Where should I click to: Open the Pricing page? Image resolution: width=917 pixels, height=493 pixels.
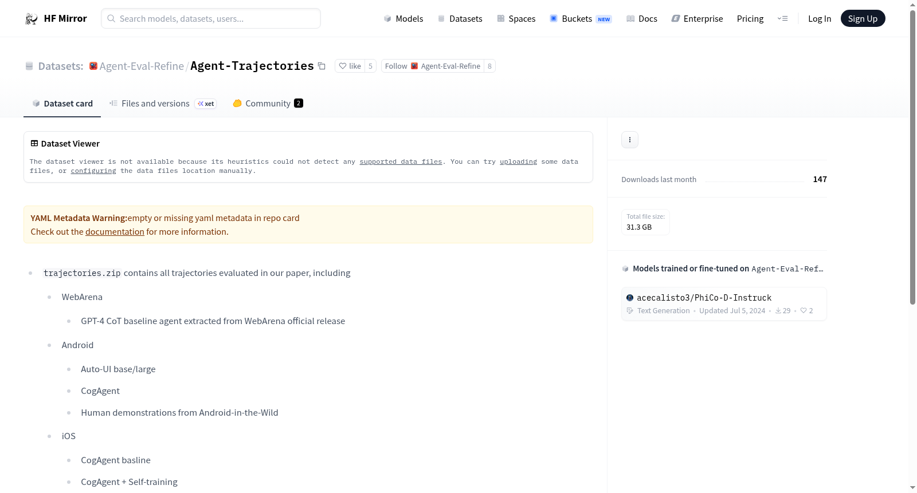coord(750,19)
